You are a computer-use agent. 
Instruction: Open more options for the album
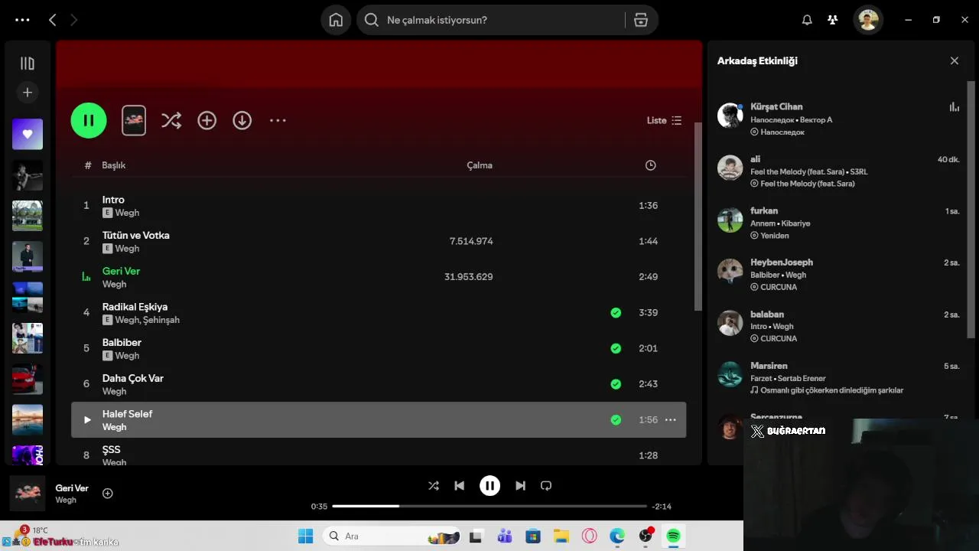278,120
